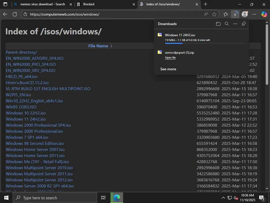Go back with the browser back arrow

coord(5,14)
